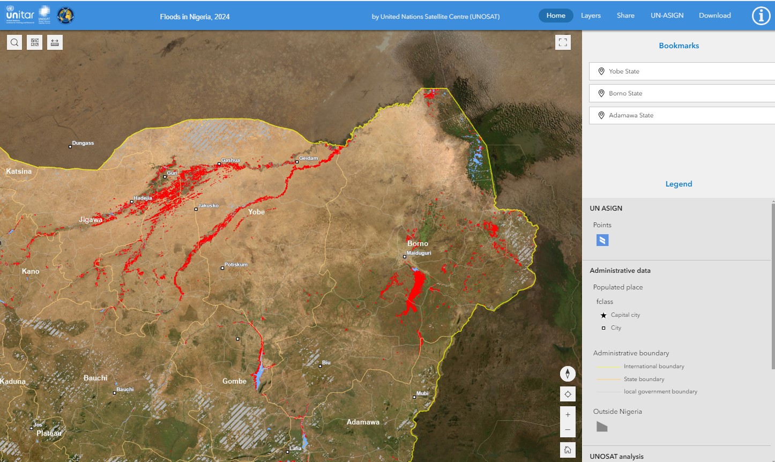
Task: Click the UNITAR logo
Action: (20, 15)
